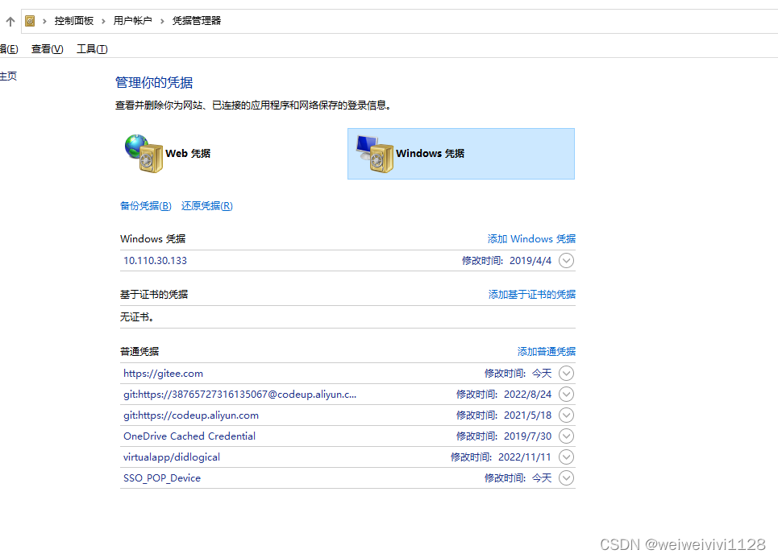Click 添加普通凭据 link
This screenshot has height=558, width=778.
(x=547, y=351)
